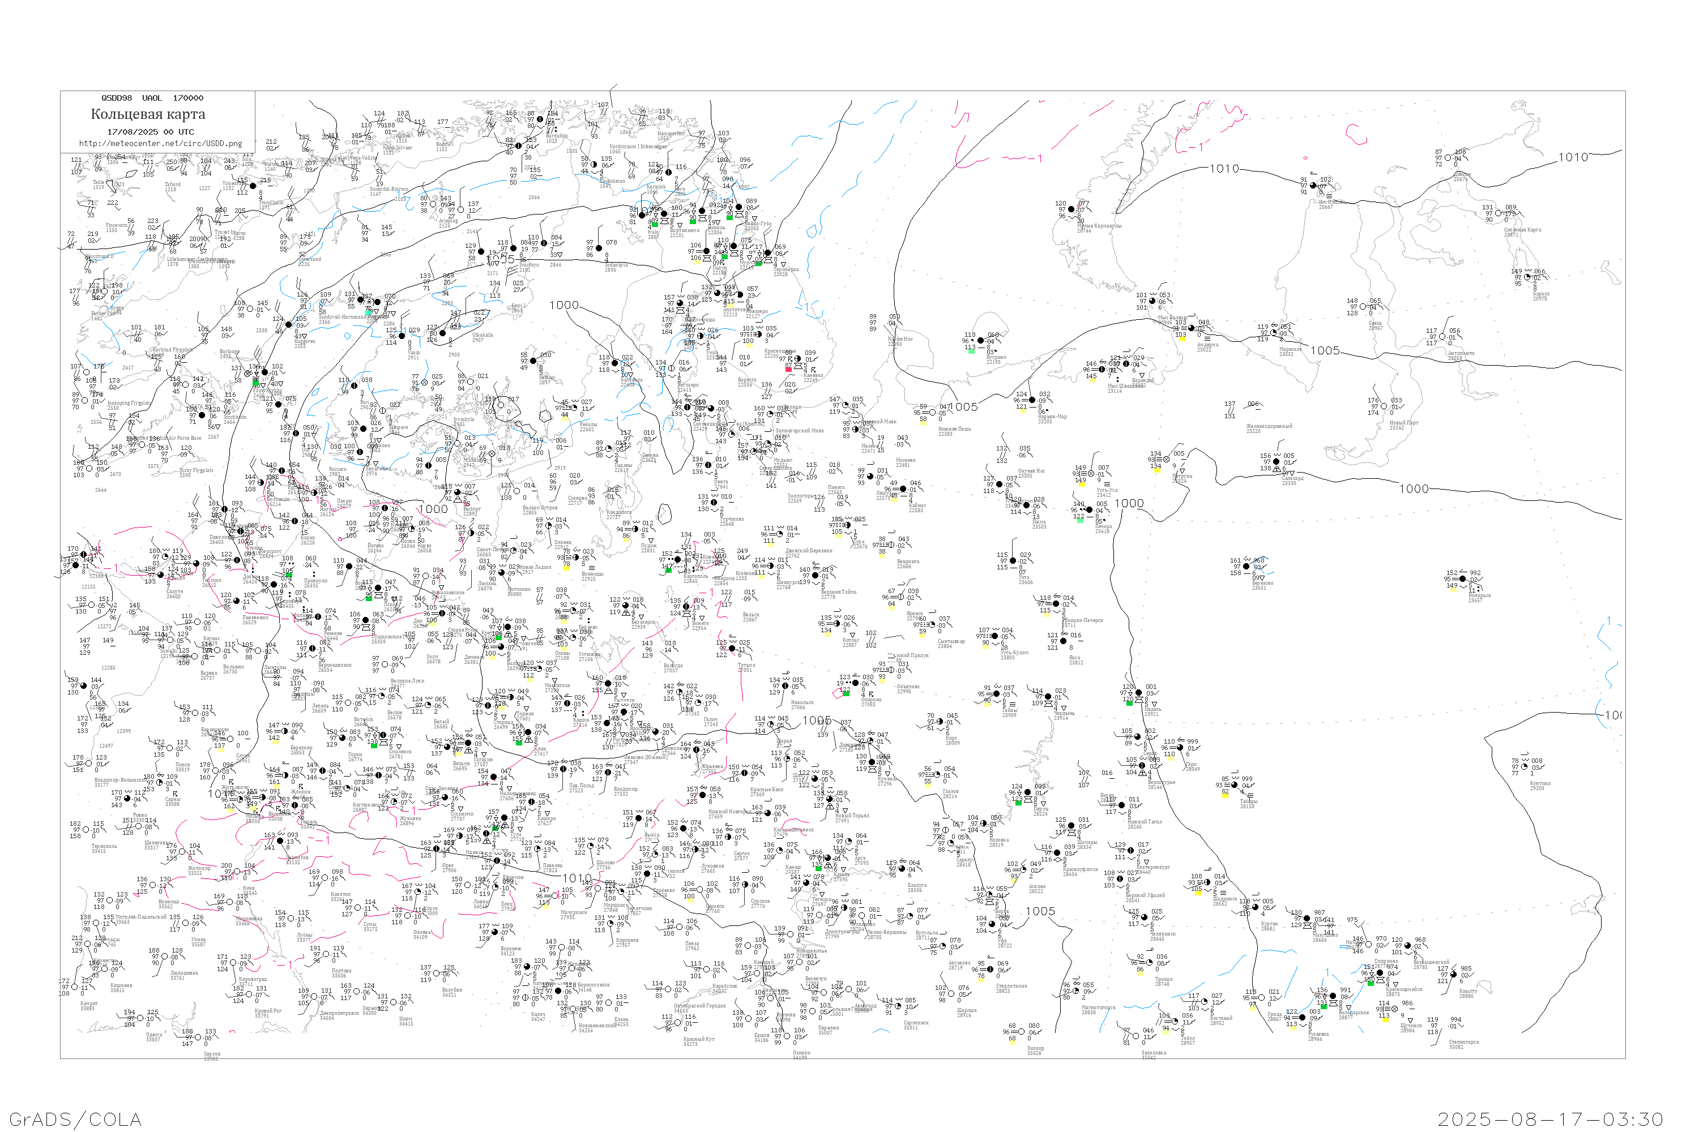Click the meteocenter.net USDD.png URL
This screenshot has width=1699, height=1132.
160,143
